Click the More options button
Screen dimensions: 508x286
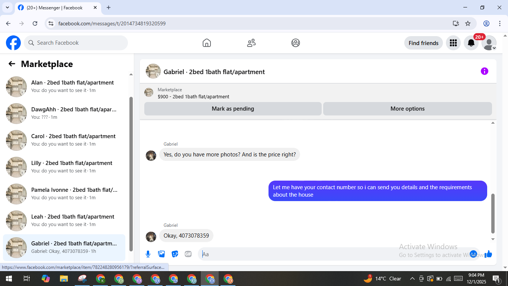(408, 109)
